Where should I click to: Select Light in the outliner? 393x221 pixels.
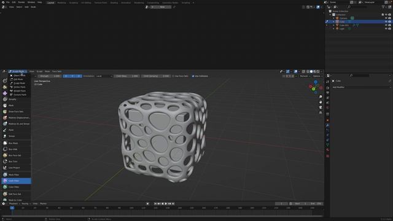point(342,29)
